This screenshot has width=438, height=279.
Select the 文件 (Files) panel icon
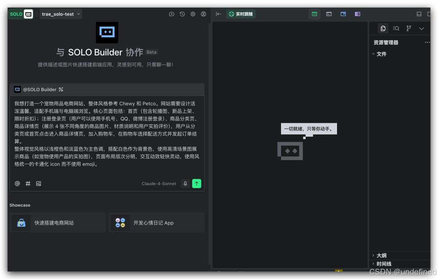pyautogui.click(x=383, y=28)
